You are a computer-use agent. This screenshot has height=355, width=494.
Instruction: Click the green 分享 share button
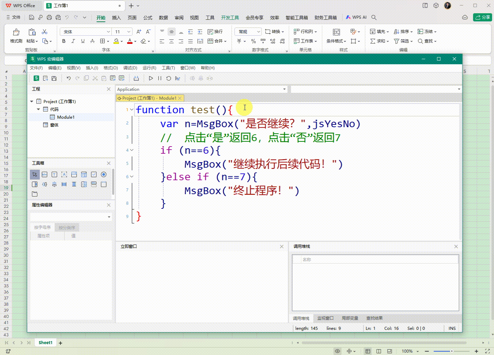[x=482, y=17]
